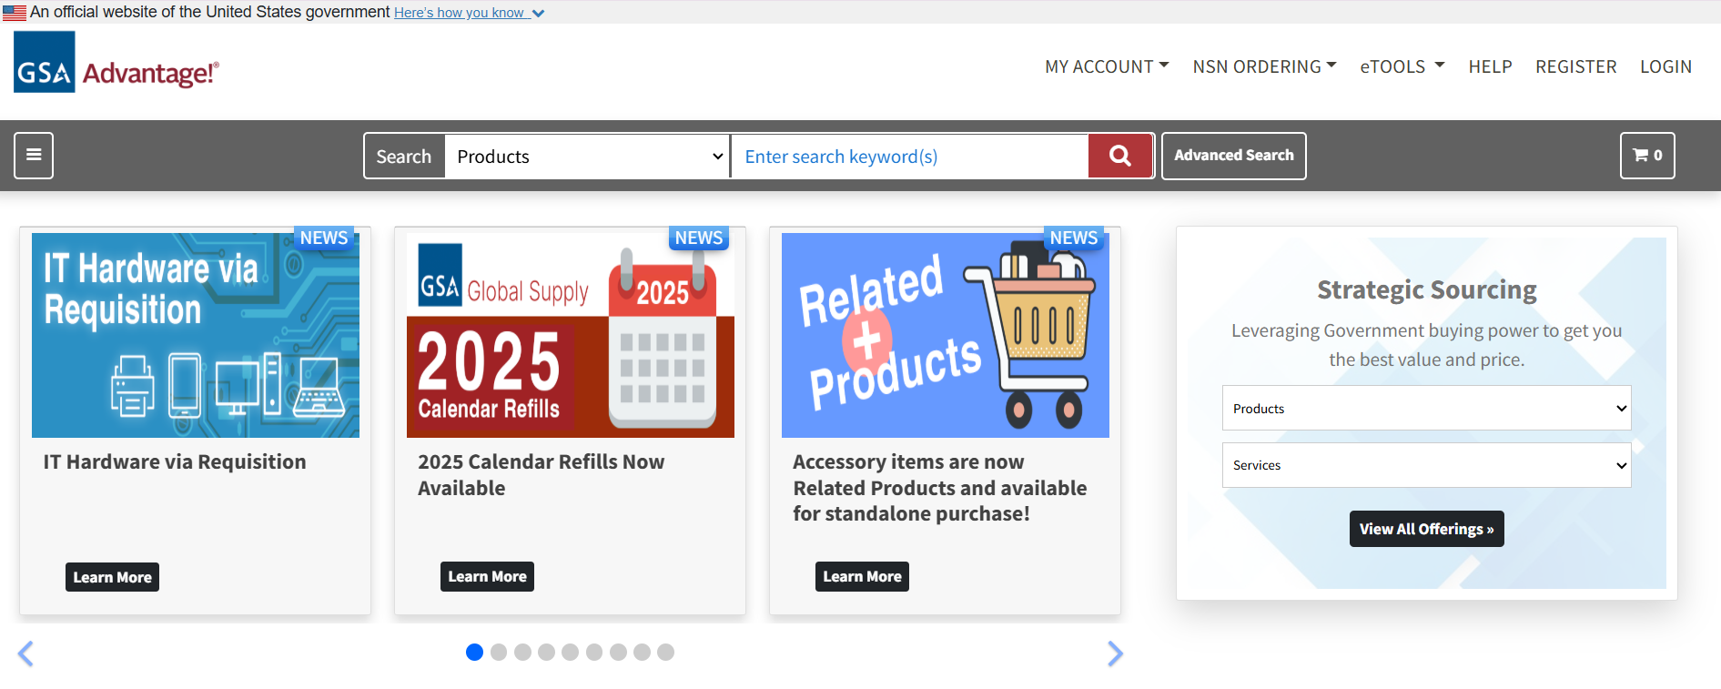The height and width of the screenshot is (689, 1721).
Task: Select the seventh carousel pagination dot
Action: [618, 652]
